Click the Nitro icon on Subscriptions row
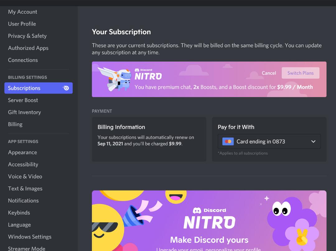Viewport: 336px width, 251px height. (66, 88)
